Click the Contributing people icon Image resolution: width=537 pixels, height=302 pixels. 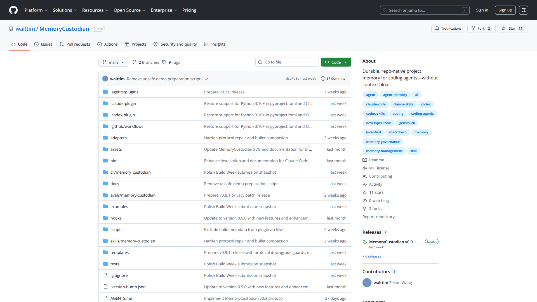click(x=365, y=176)
